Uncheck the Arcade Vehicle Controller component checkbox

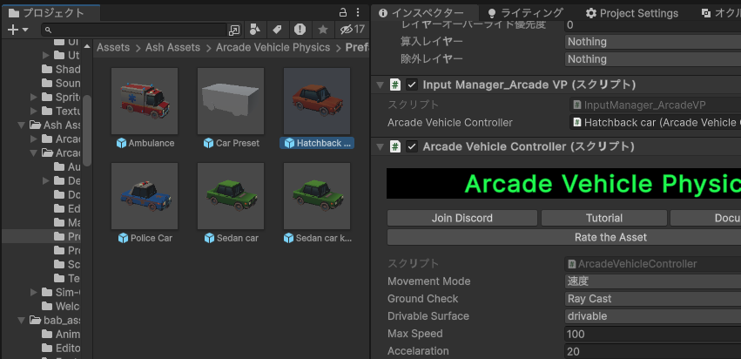pyautogui.click(x=412, y=146)
